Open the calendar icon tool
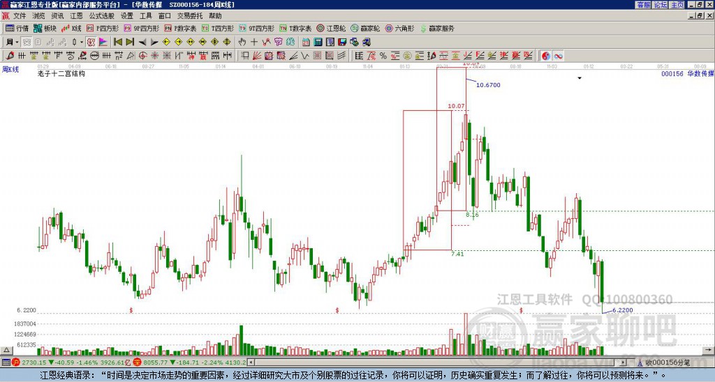Viewport: 715px width, 382px height. 306,43
